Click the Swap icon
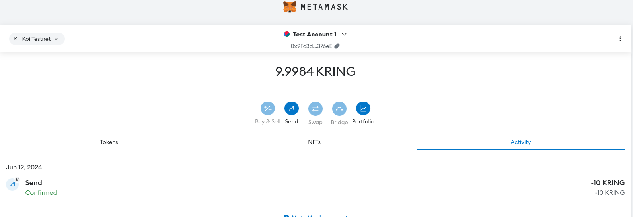 pyautogui.click(x=316, y=109)
